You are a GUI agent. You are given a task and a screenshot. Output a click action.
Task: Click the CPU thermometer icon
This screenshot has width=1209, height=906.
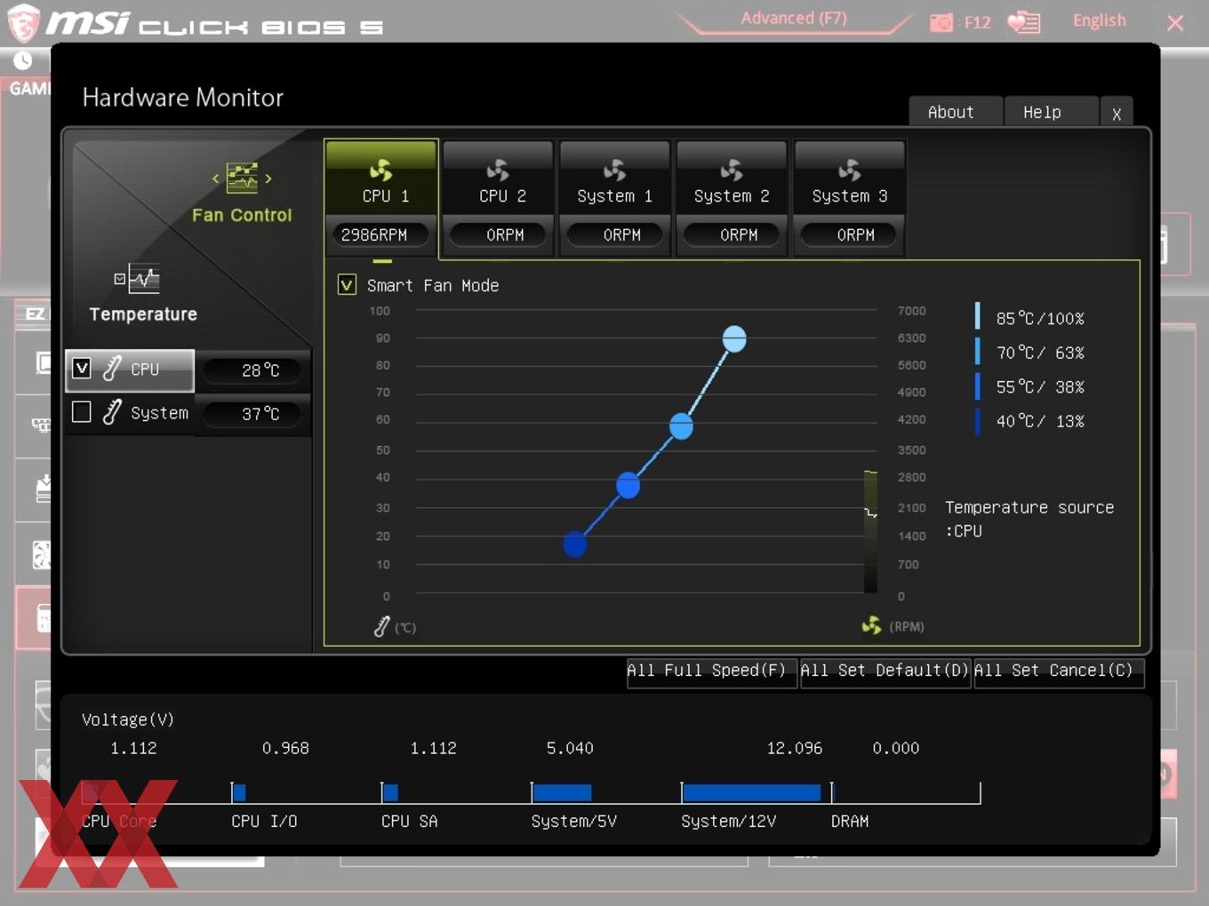pos(112,369)
